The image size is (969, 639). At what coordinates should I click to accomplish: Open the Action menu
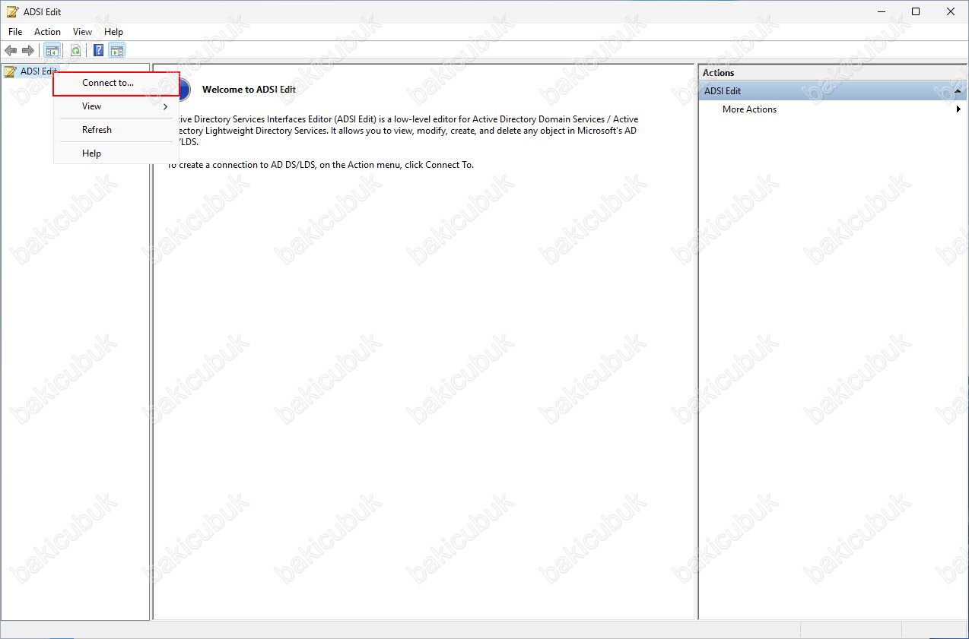click(x=47, y=32)
